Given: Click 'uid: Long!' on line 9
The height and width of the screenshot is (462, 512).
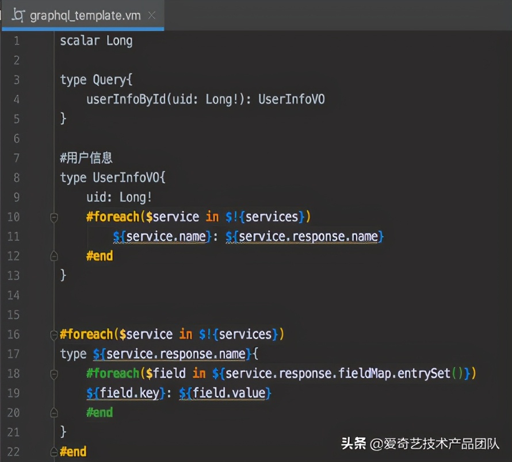Looking at the screenshot, I should (x=119, y=198).
